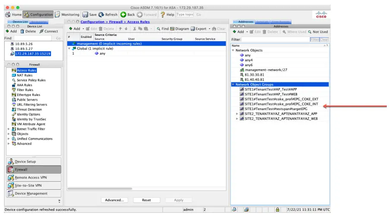Expand Unified Communications node
The width and height of the screenshot is (389, 218).
point(9,139)
